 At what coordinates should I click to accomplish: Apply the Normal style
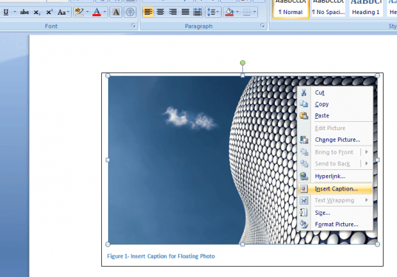coord(290,12)
